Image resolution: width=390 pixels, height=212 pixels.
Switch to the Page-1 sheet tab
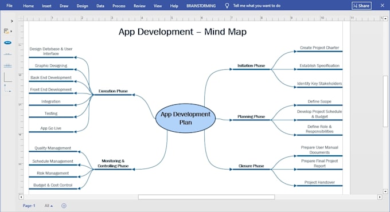point(29,206)
